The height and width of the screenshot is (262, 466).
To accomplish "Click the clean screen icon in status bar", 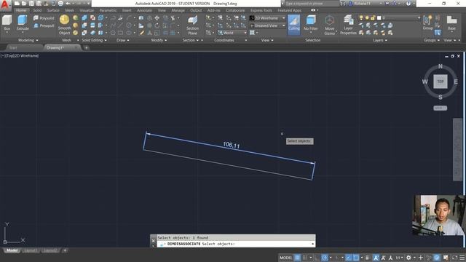I will pos(454,258).
